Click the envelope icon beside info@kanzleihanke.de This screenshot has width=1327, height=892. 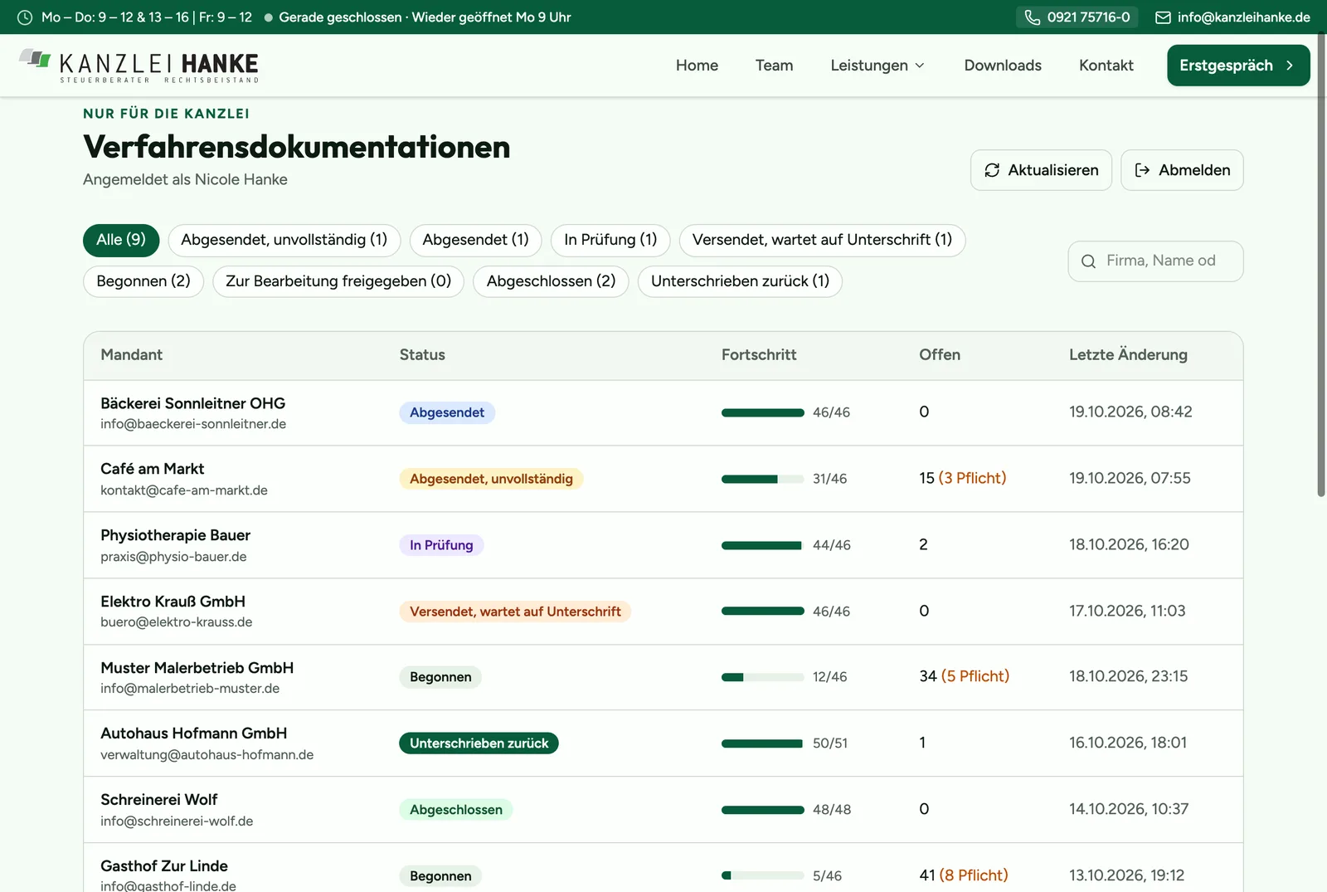pos(1163,17)
